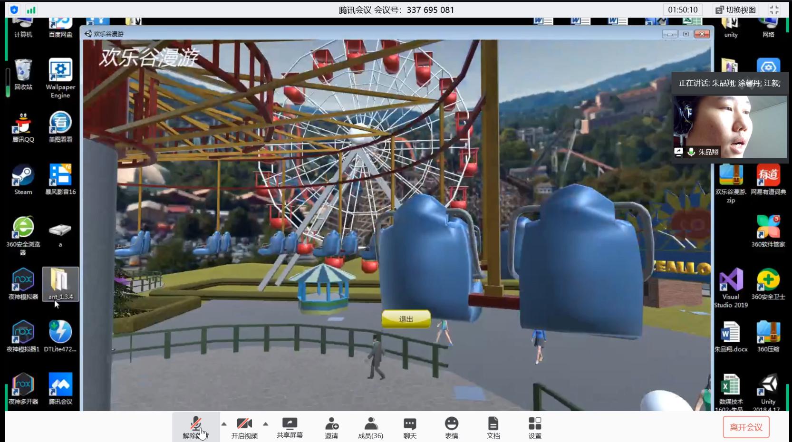Select 朱品翔 speaker video thumbnail
Screen dimensions: 792x442
click(x=729, y=126)
